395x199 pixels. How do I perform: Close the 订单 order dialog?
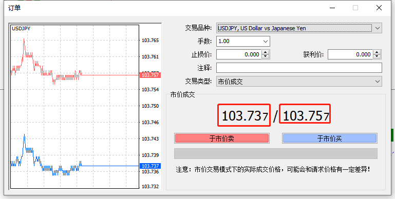379,8
